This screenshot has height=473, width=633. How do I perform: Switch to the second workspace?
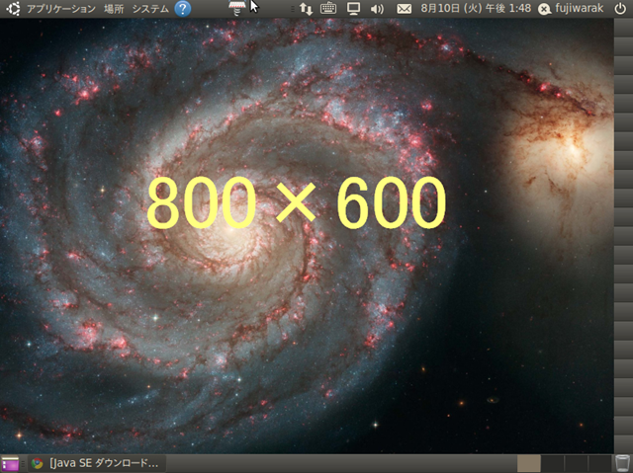552,464
